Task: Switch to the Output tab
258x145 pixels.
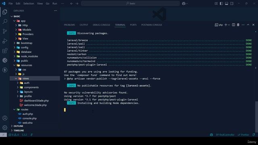Action: [x=84, y=25]
